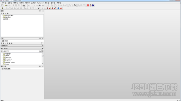Viewport: 181px width, 101px height.
Task: Open the 工具(T) Tools menu
Action: click(x=33, y=3)
